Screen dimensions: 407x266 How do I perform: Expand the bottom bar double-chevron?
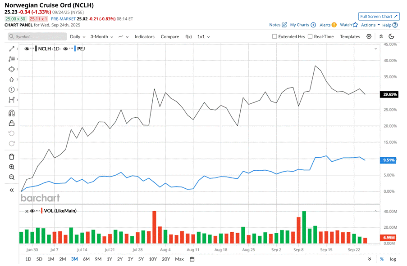click(370, 259)
